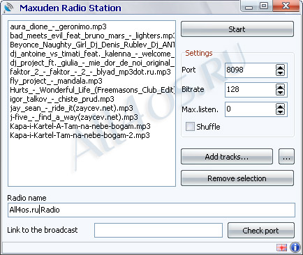Screen dimensions: 303x255
Task: Open the browse "..." button
Action: tap(286, 157)
